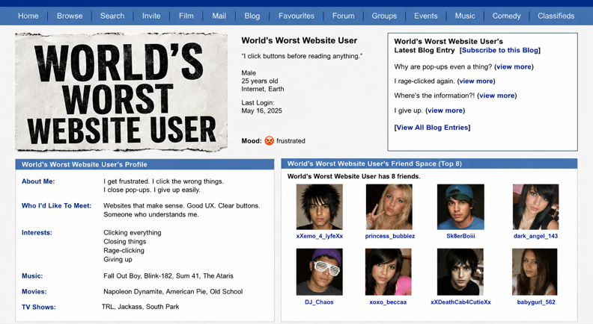Click the 'TV Shows:' profile label
593x324 pixels.
click(x=39, y=307)
